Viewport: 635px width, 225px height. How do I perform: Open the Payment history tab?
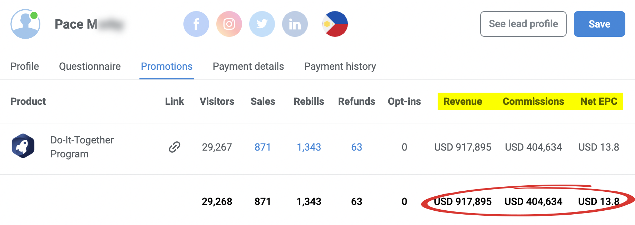(x=340, y=66)
